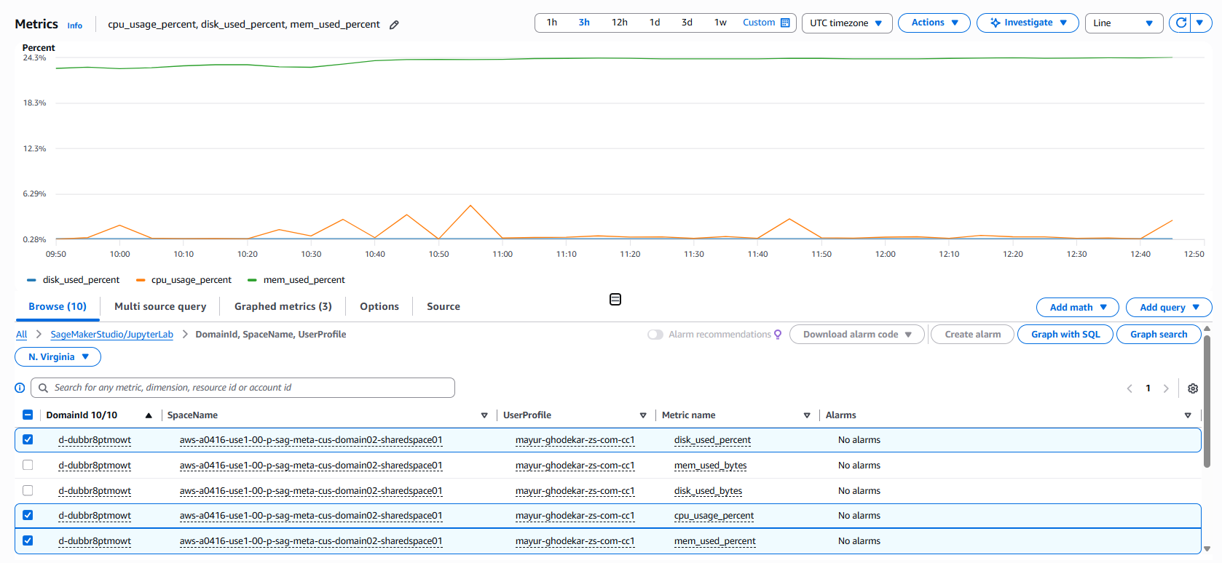Select the 12h time range

click(x=620, y=23)
